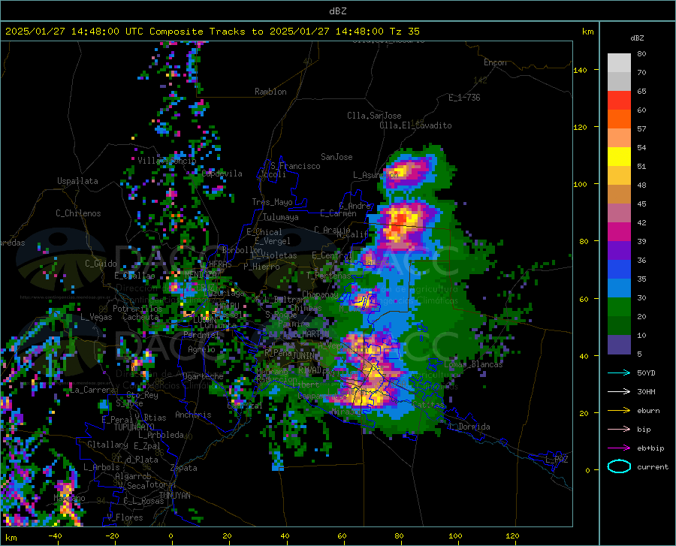Click the magenta eb+bip arrow in legend

619,448
